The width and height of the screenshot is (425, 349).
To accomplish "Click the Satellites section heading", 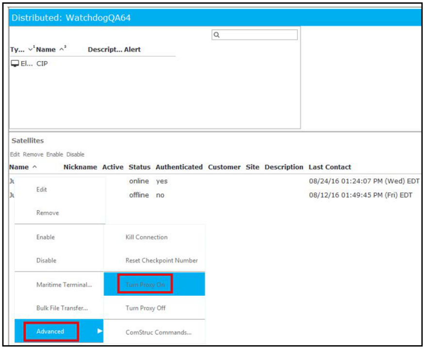I will click(x=28, y=141).
